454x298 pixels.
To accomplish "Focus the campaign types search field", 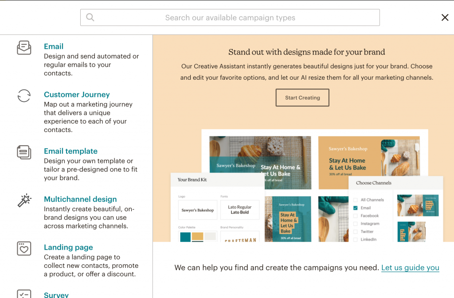I will click(230, 17).
